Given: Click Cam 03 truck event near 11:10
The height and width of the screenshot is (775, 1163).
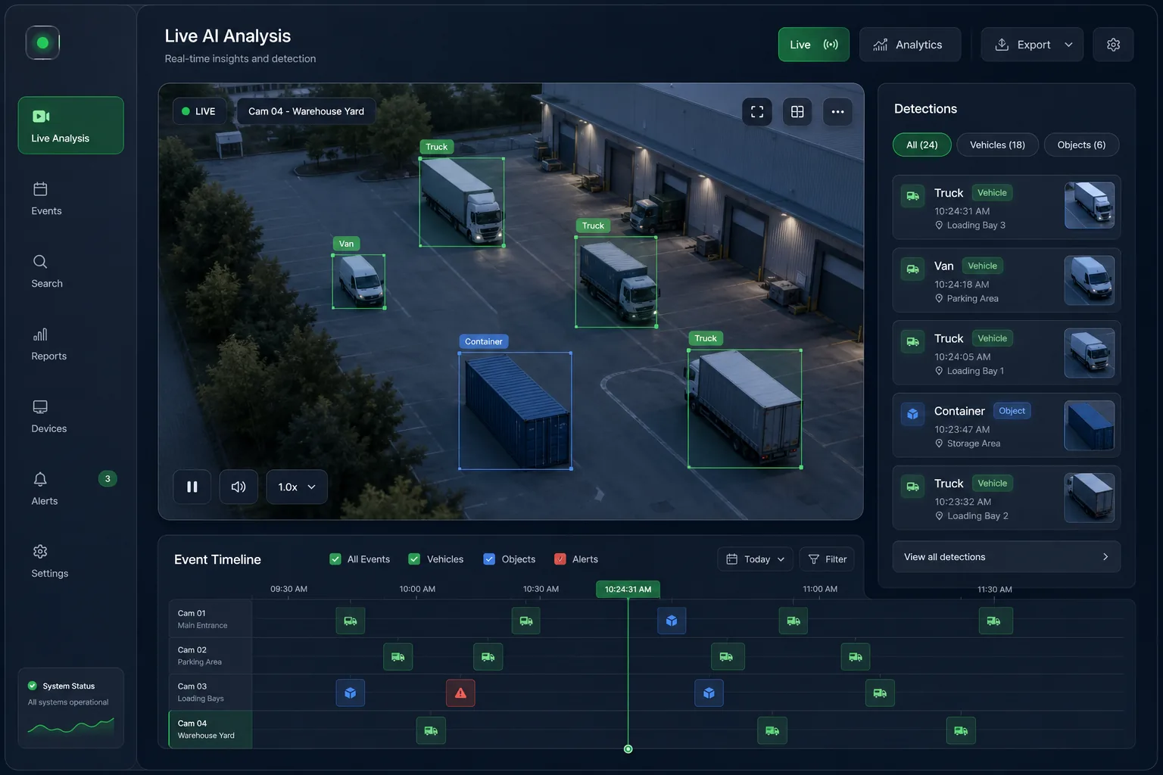Looking at the screenshot, I should click(x=880, y=693).
